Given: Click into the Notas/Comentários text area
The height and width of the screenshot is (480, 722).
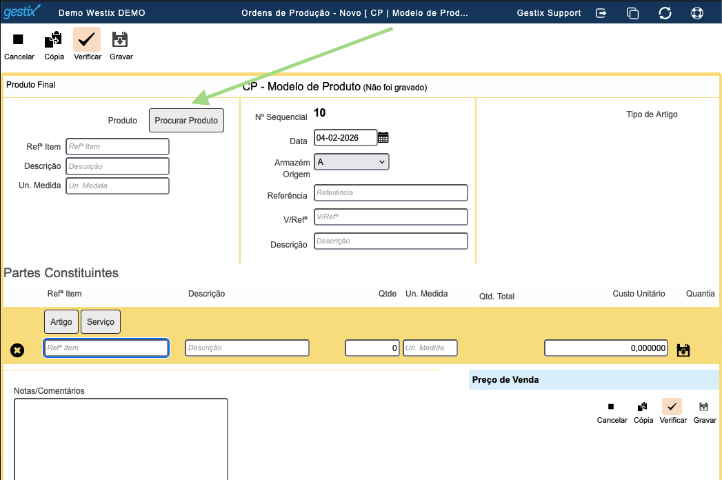Looking at the screenshot, I should [121, 438].
